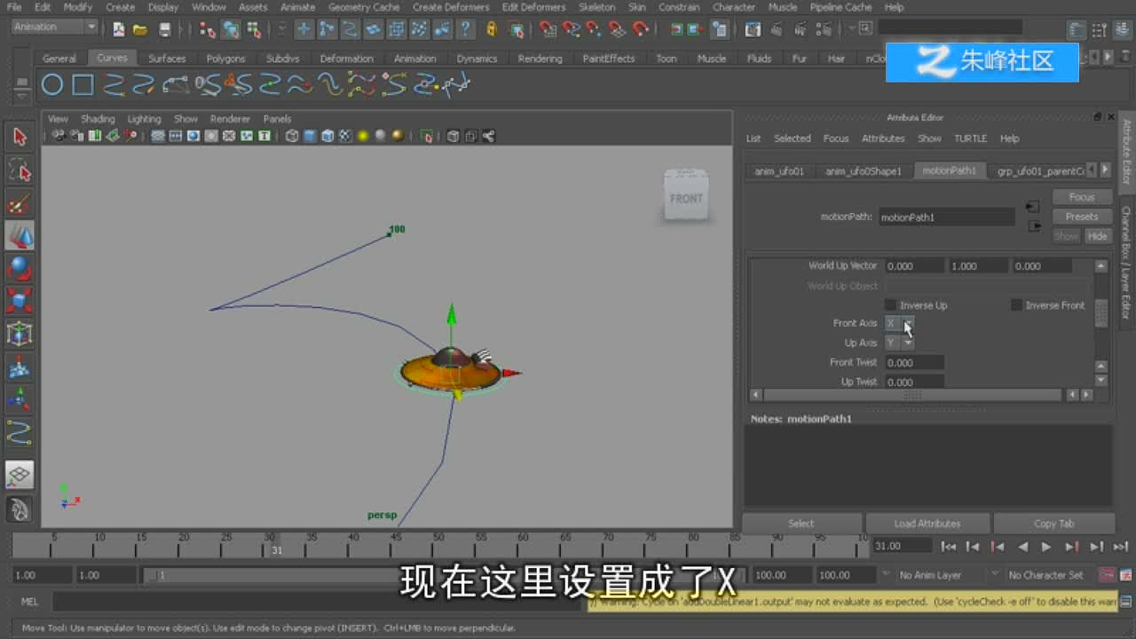Screen dimensions: 1136x639
Task: Pick the Paint Selection brush tool
Action: 20,203
